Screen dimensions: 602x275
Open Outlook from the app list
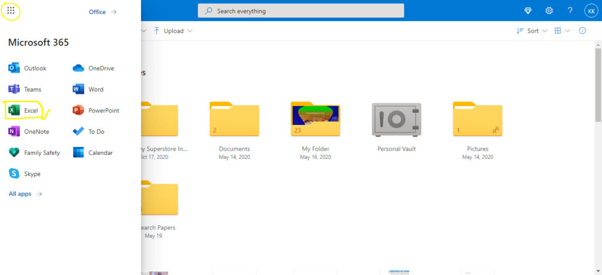click(27, 68)
